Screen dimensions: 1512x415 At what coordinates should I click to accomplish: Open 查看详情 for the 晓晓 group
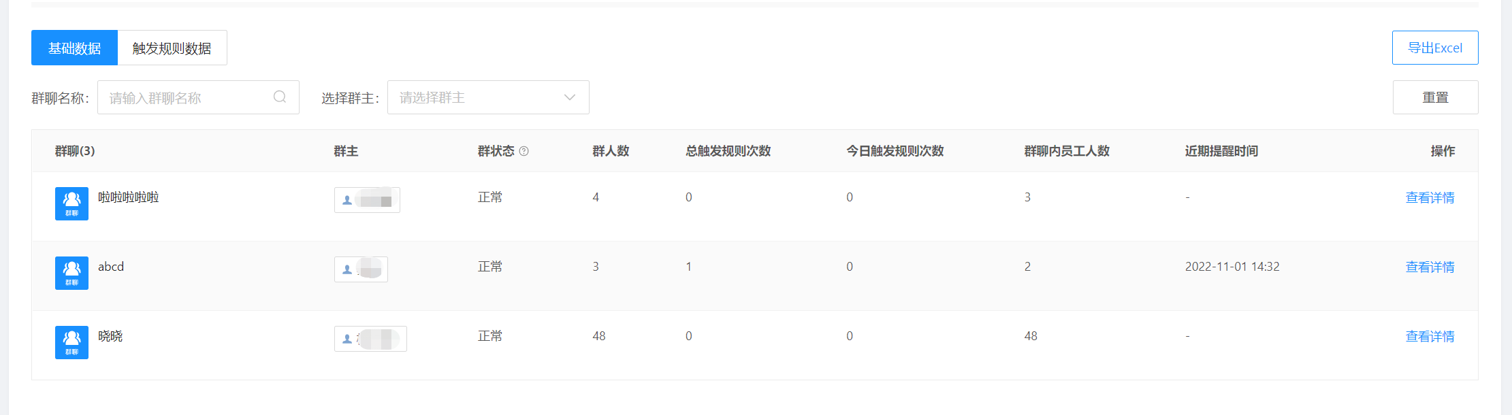pos(1430,336)
